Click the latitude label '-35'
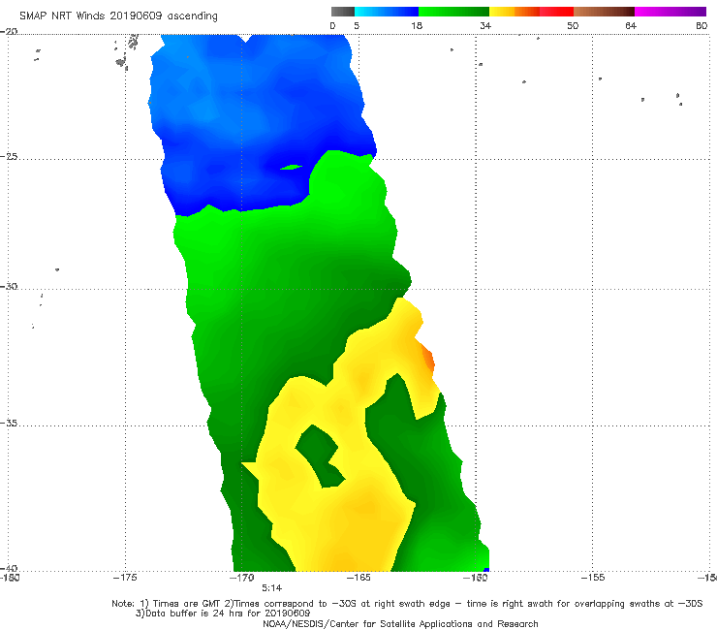Screen dimensions: 717x630 tap(9, 423)
